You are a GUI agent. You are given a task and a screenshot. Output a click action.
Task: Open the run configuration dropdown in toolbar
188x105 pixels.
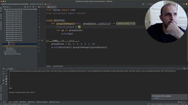tap(150, 4)
